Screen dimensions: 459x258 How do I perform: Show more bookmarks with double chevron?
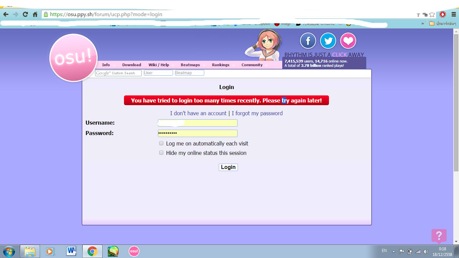pos(423,24)
